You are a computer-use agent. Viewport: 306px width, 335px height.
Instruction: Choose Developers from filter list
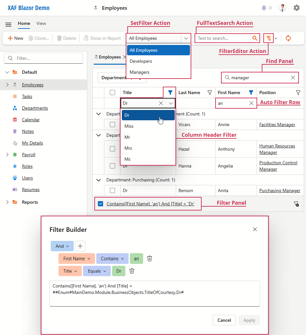tap(158, 61)
